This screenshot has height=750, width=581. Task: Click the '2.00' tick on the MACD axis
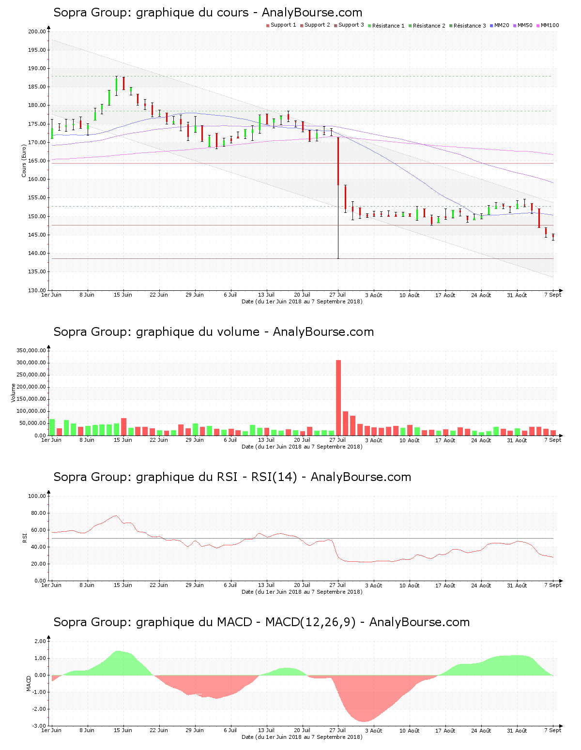click(x=41, y=641)
